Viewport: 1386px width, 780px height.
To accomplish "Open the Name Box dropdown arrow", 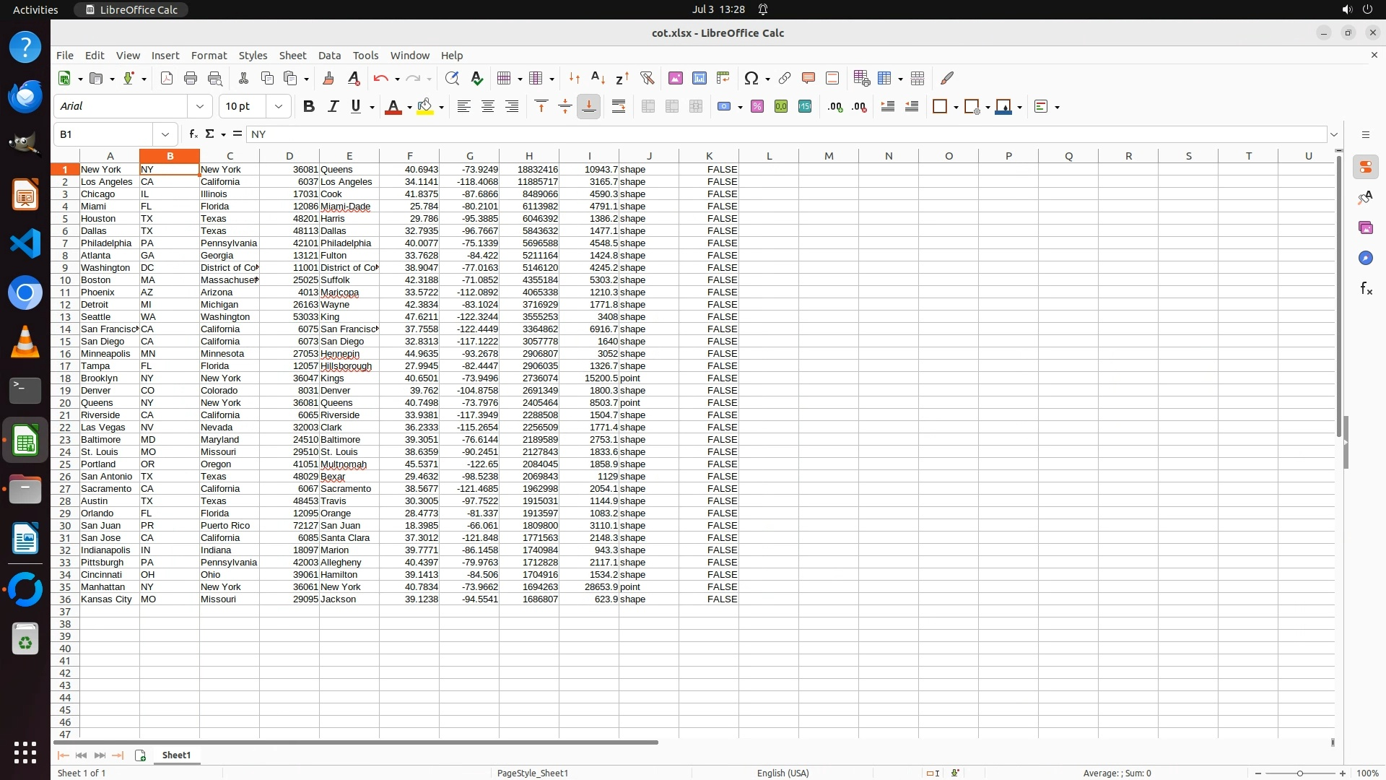I will pyautogui.click(x=165, y=134).
